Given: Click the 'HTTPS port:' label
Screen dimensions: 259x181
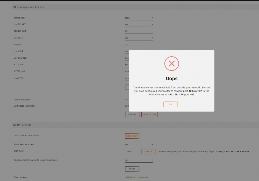Looking at the screenshot, I should point(20,71).
